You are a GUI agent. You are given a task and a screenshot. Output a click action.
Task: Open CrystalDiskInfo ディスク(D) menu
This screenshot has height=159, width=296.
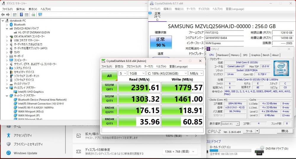[204, 9]
